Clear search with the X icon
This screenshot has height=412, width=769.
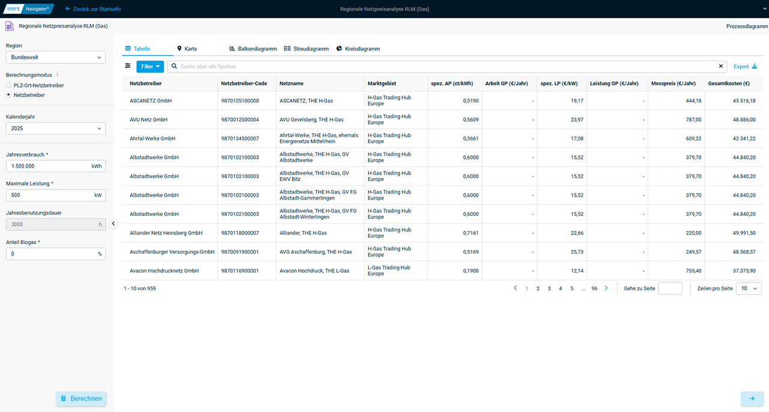click(x=721, y=66)
